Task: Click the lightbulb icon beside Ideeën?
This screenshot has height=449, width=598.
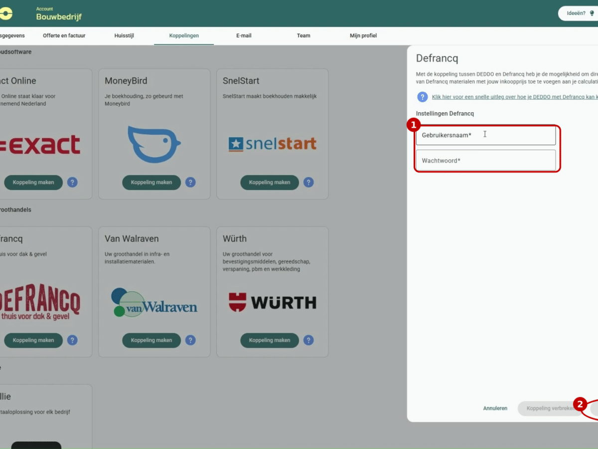Action: (592, 13)
